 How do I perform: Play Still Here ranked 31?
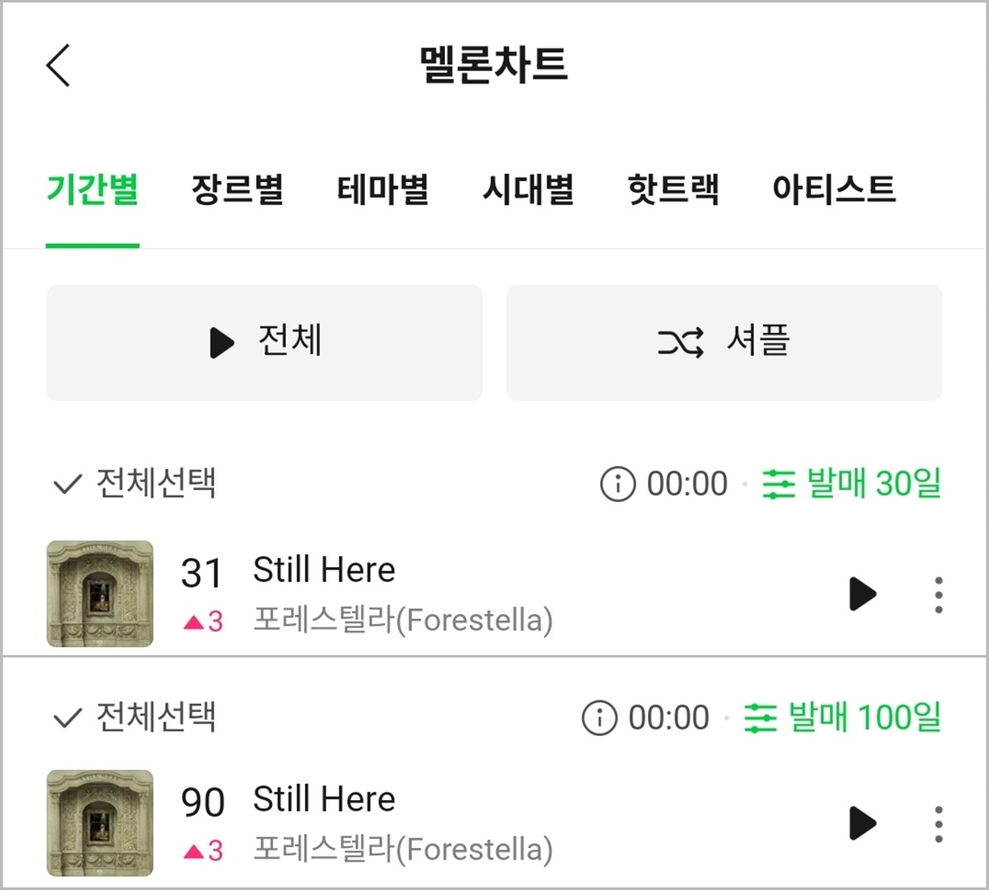[x=862, y=593]
